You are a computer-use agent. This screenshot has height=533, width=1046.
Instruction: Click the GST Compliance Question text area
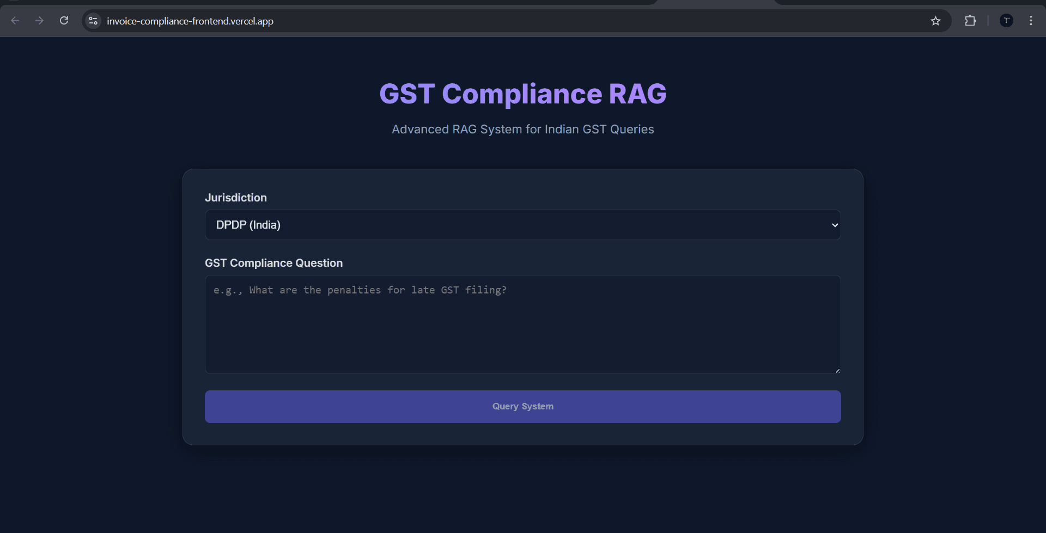click(x=523, y=324)
